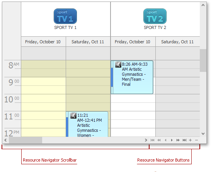Click the horizontal scrollbar left arrow
This screenshot has height=172, width=211.
point(5,140)
